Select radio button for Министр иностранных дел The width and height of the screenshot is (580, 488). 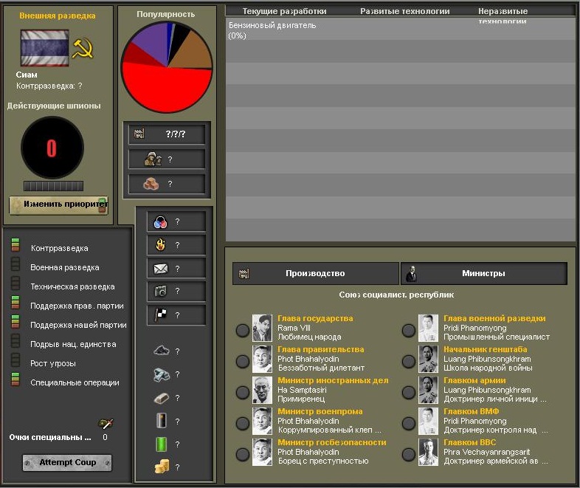[242, 392]
